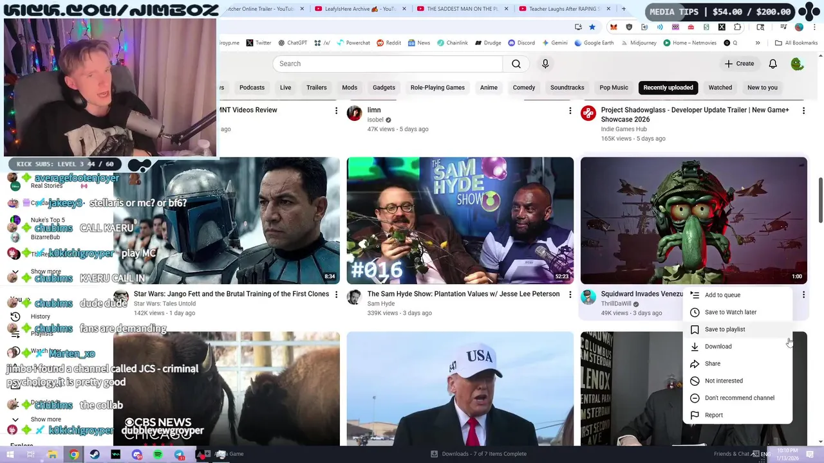Open Spotify from Windows taskbar

pyautogui.click(x=158, y=454)
